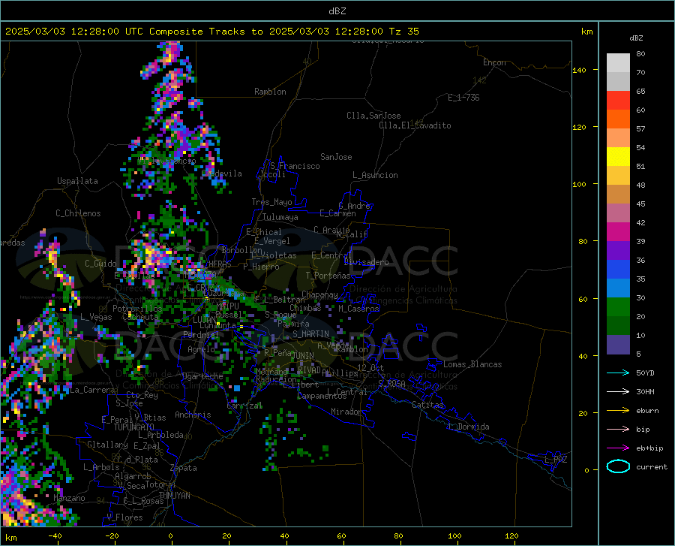Screen dimensions: 675x546
Task: Click the magenta eb+bip arrow in legend
Action: point(618,448)
